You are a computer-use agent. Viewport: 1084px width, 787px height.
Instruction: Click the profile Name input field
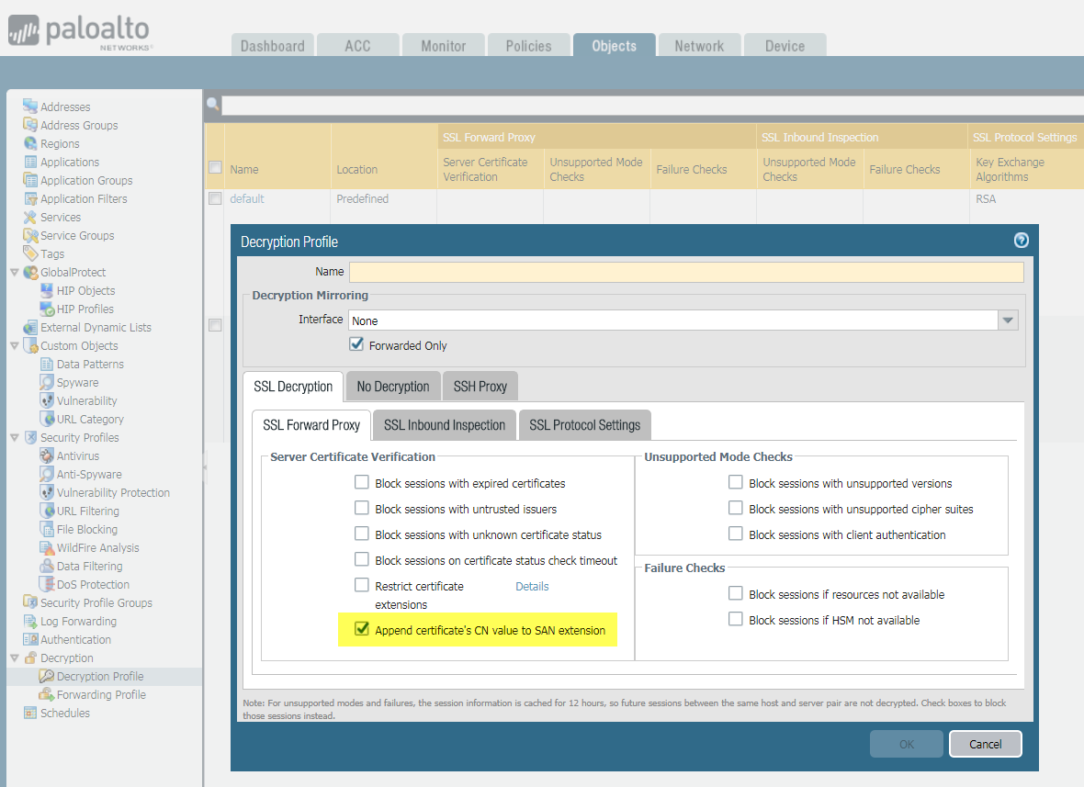point(685,272)
